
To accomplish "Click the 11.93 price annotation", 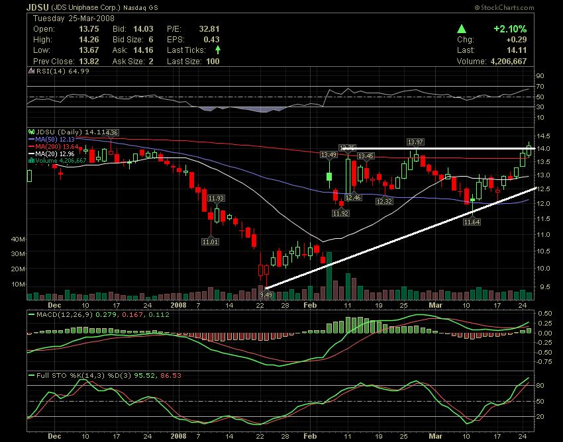I will click(216, 198).
